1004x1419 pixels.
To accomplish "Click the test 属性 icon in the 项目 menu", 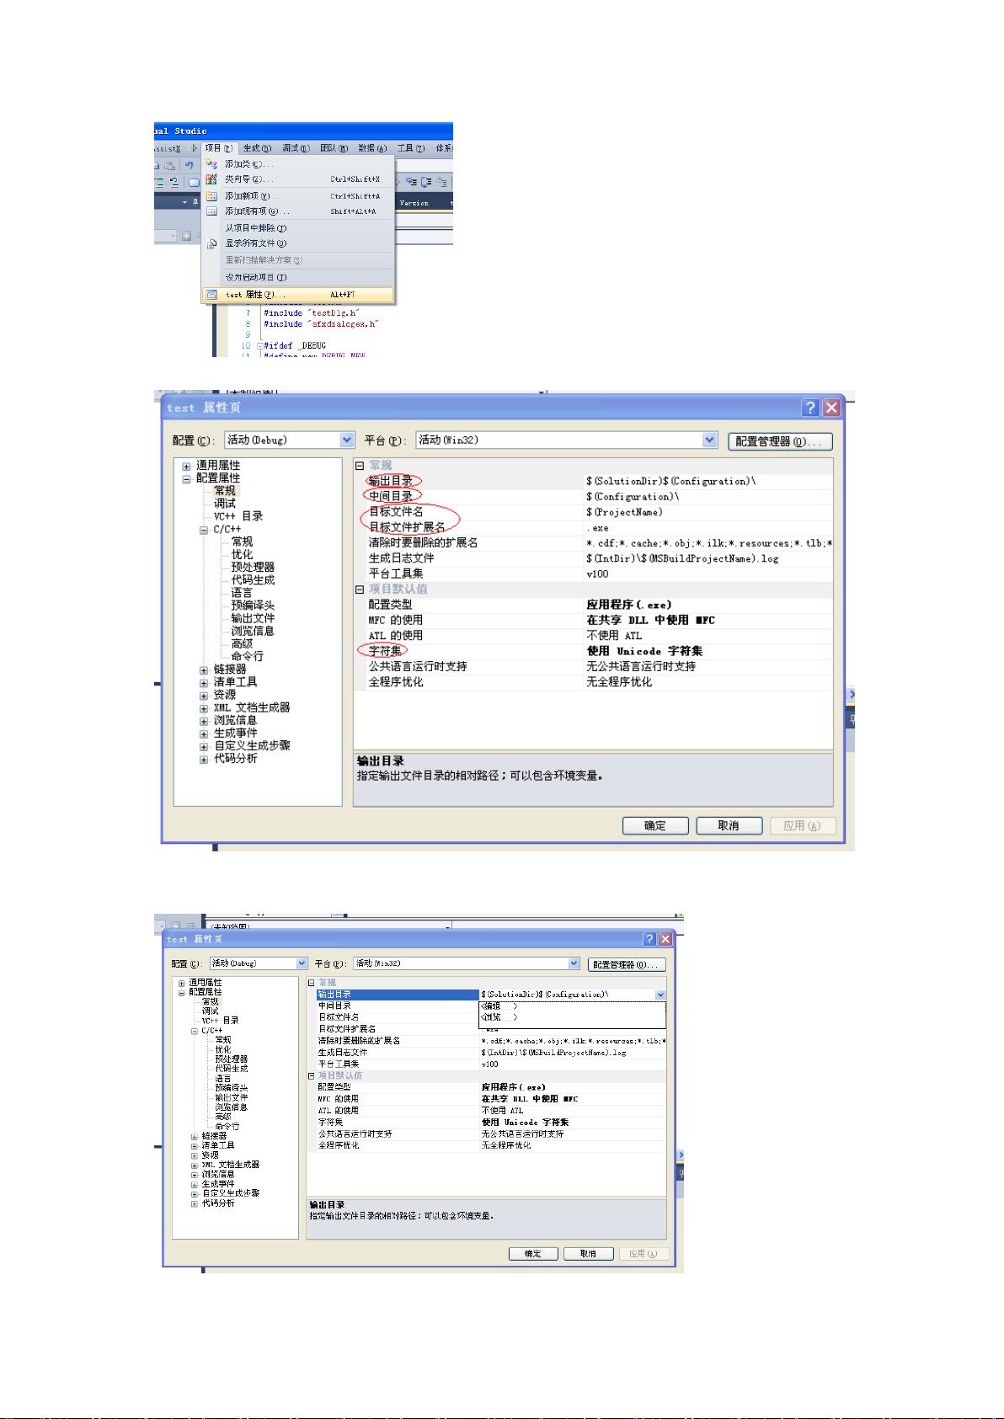I will tap(211, 295).
